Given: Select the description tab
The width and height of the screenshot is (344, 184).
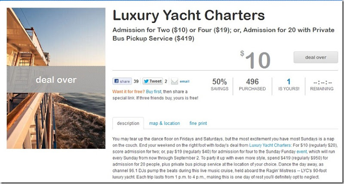Looking at the screenshot, I should 128,123.
